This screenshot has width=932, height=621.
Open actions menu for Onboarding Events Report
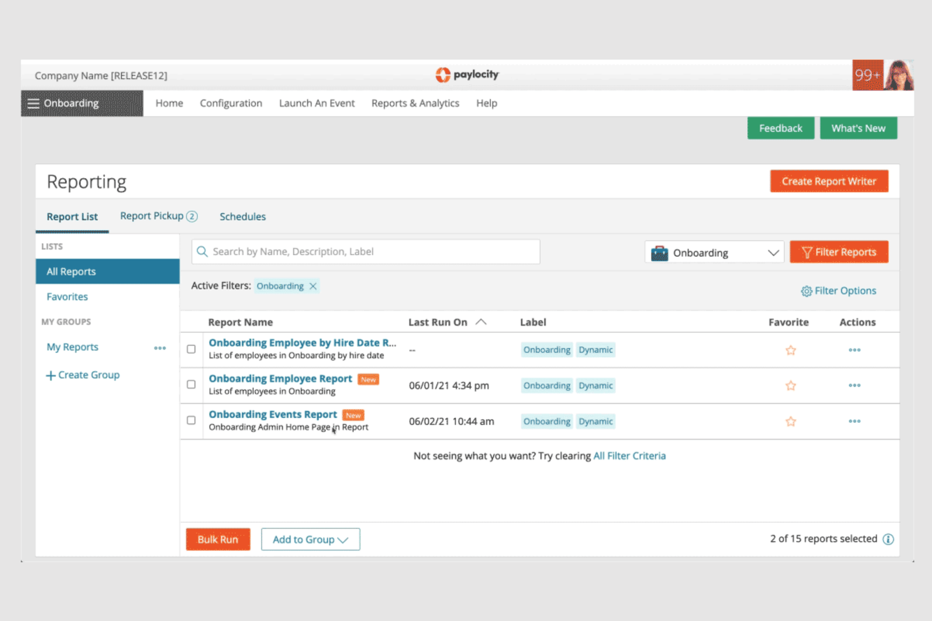[854, 421]
